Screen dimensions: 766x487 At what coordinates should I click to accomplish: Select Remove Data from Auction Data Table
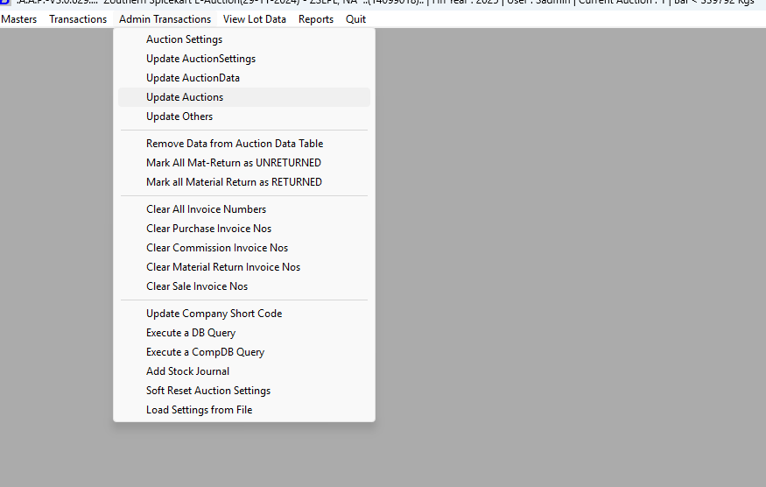pyautogui.click(x=244, y=144)
